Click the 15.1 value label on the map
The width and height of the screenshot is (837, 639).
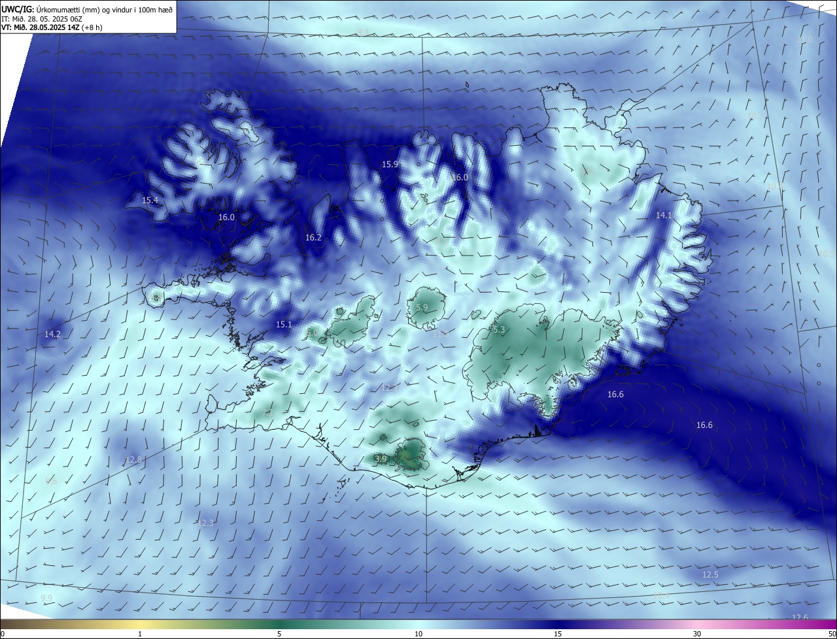pos(284,324)
